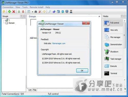The height and width of the screenshot is (97, 128).
Task: Select the File manager mode
Action: [x=113, y=37]
